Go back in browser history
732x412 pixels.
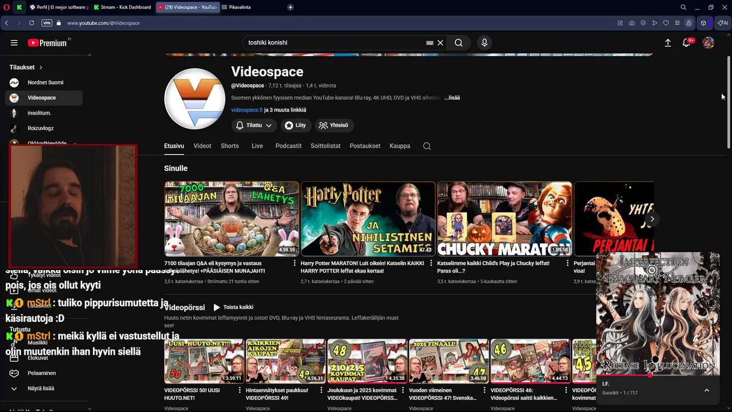tap(6, 23)
